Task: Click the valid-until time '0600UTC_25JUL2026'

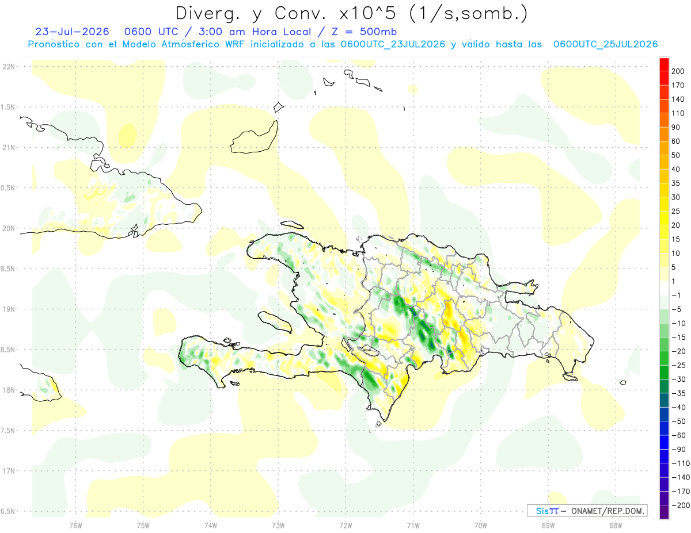Action: tap(605, 44)
